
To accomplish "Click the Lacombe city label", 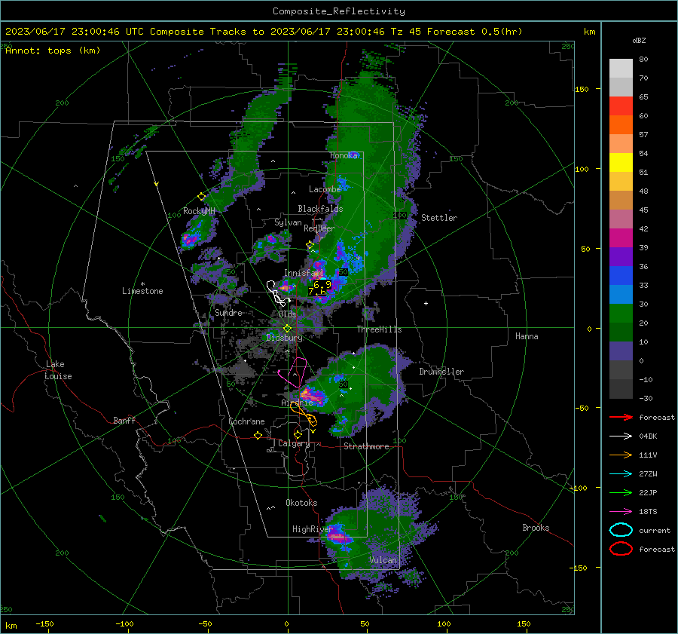I will pos(325,189).
